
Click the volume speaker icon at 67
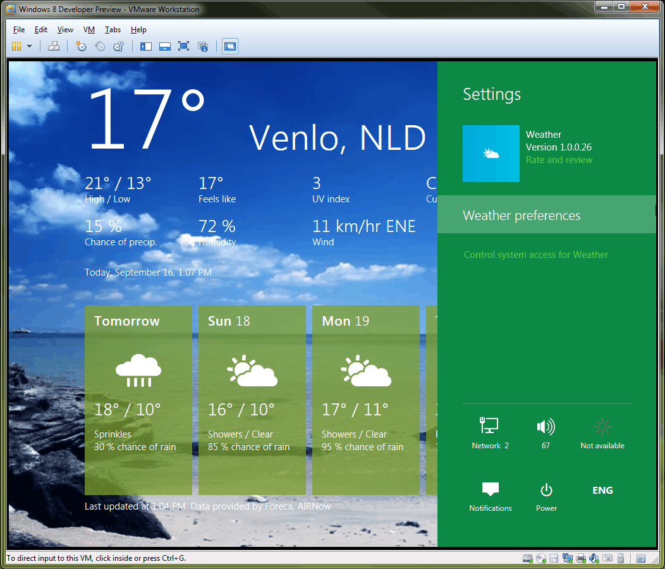pos(546,432)
